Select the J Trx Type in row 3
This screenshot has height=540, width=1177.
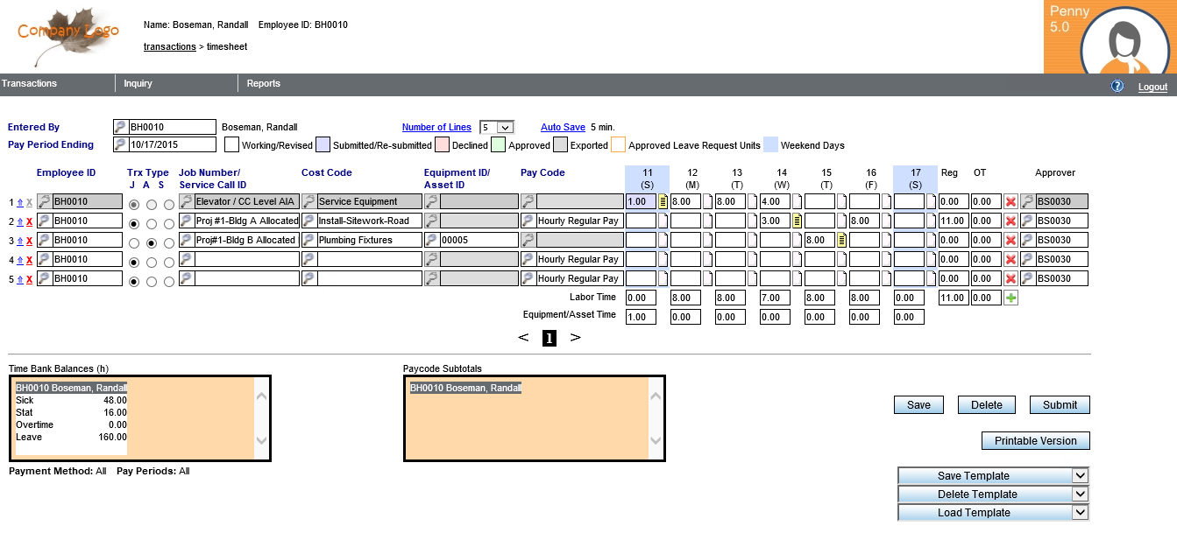pos(134,242)
